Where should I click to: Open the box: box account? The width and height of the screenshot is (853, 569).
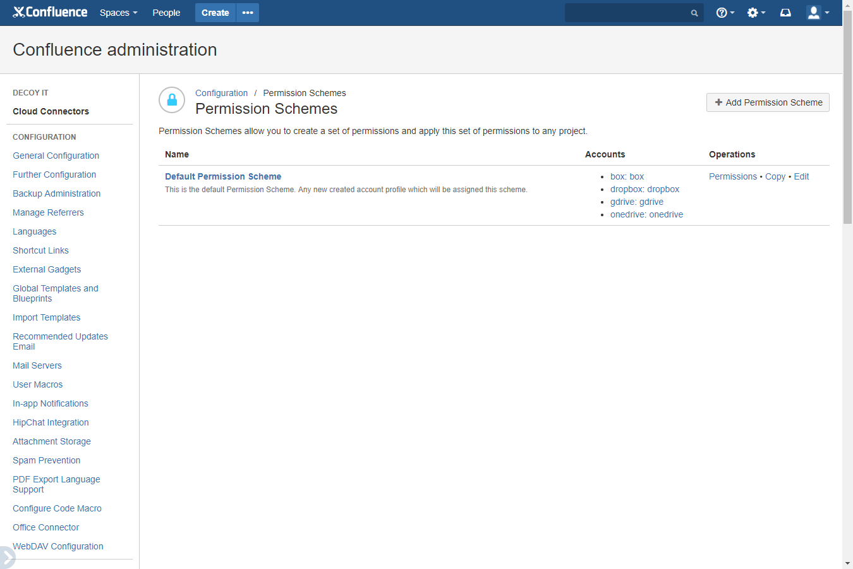click(x=627, y=176)
